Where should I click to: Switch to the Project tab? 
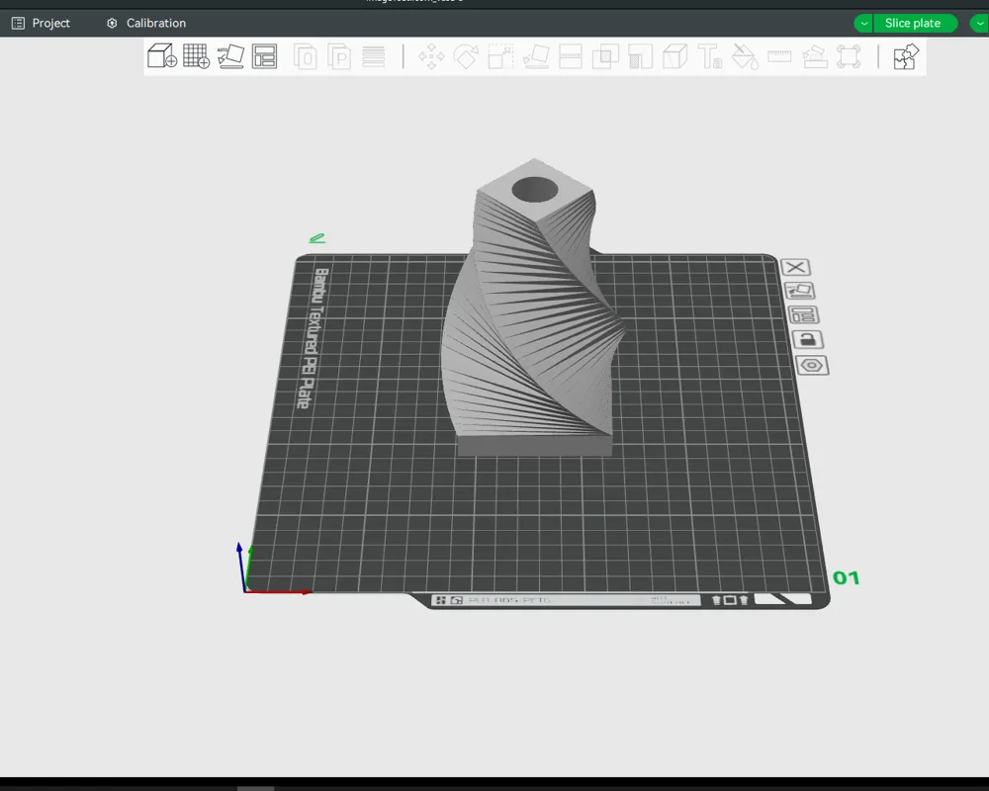coord(41,24)
